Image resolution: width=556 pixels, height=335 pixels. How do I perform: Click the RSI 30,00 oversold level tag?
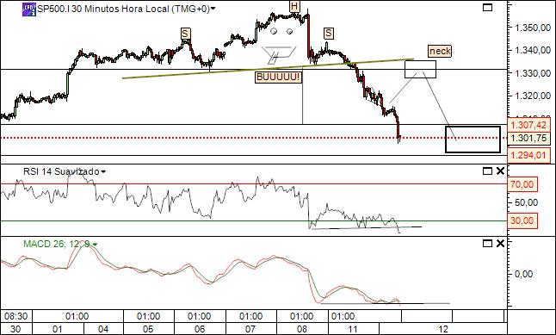pyautogui.click(x=522, y=220)
